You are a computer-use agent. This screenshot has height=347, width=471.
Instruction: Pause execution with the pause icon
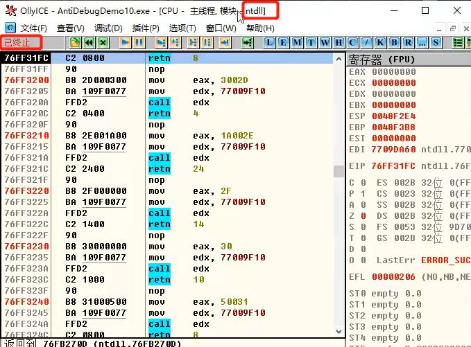pos(139,42)
